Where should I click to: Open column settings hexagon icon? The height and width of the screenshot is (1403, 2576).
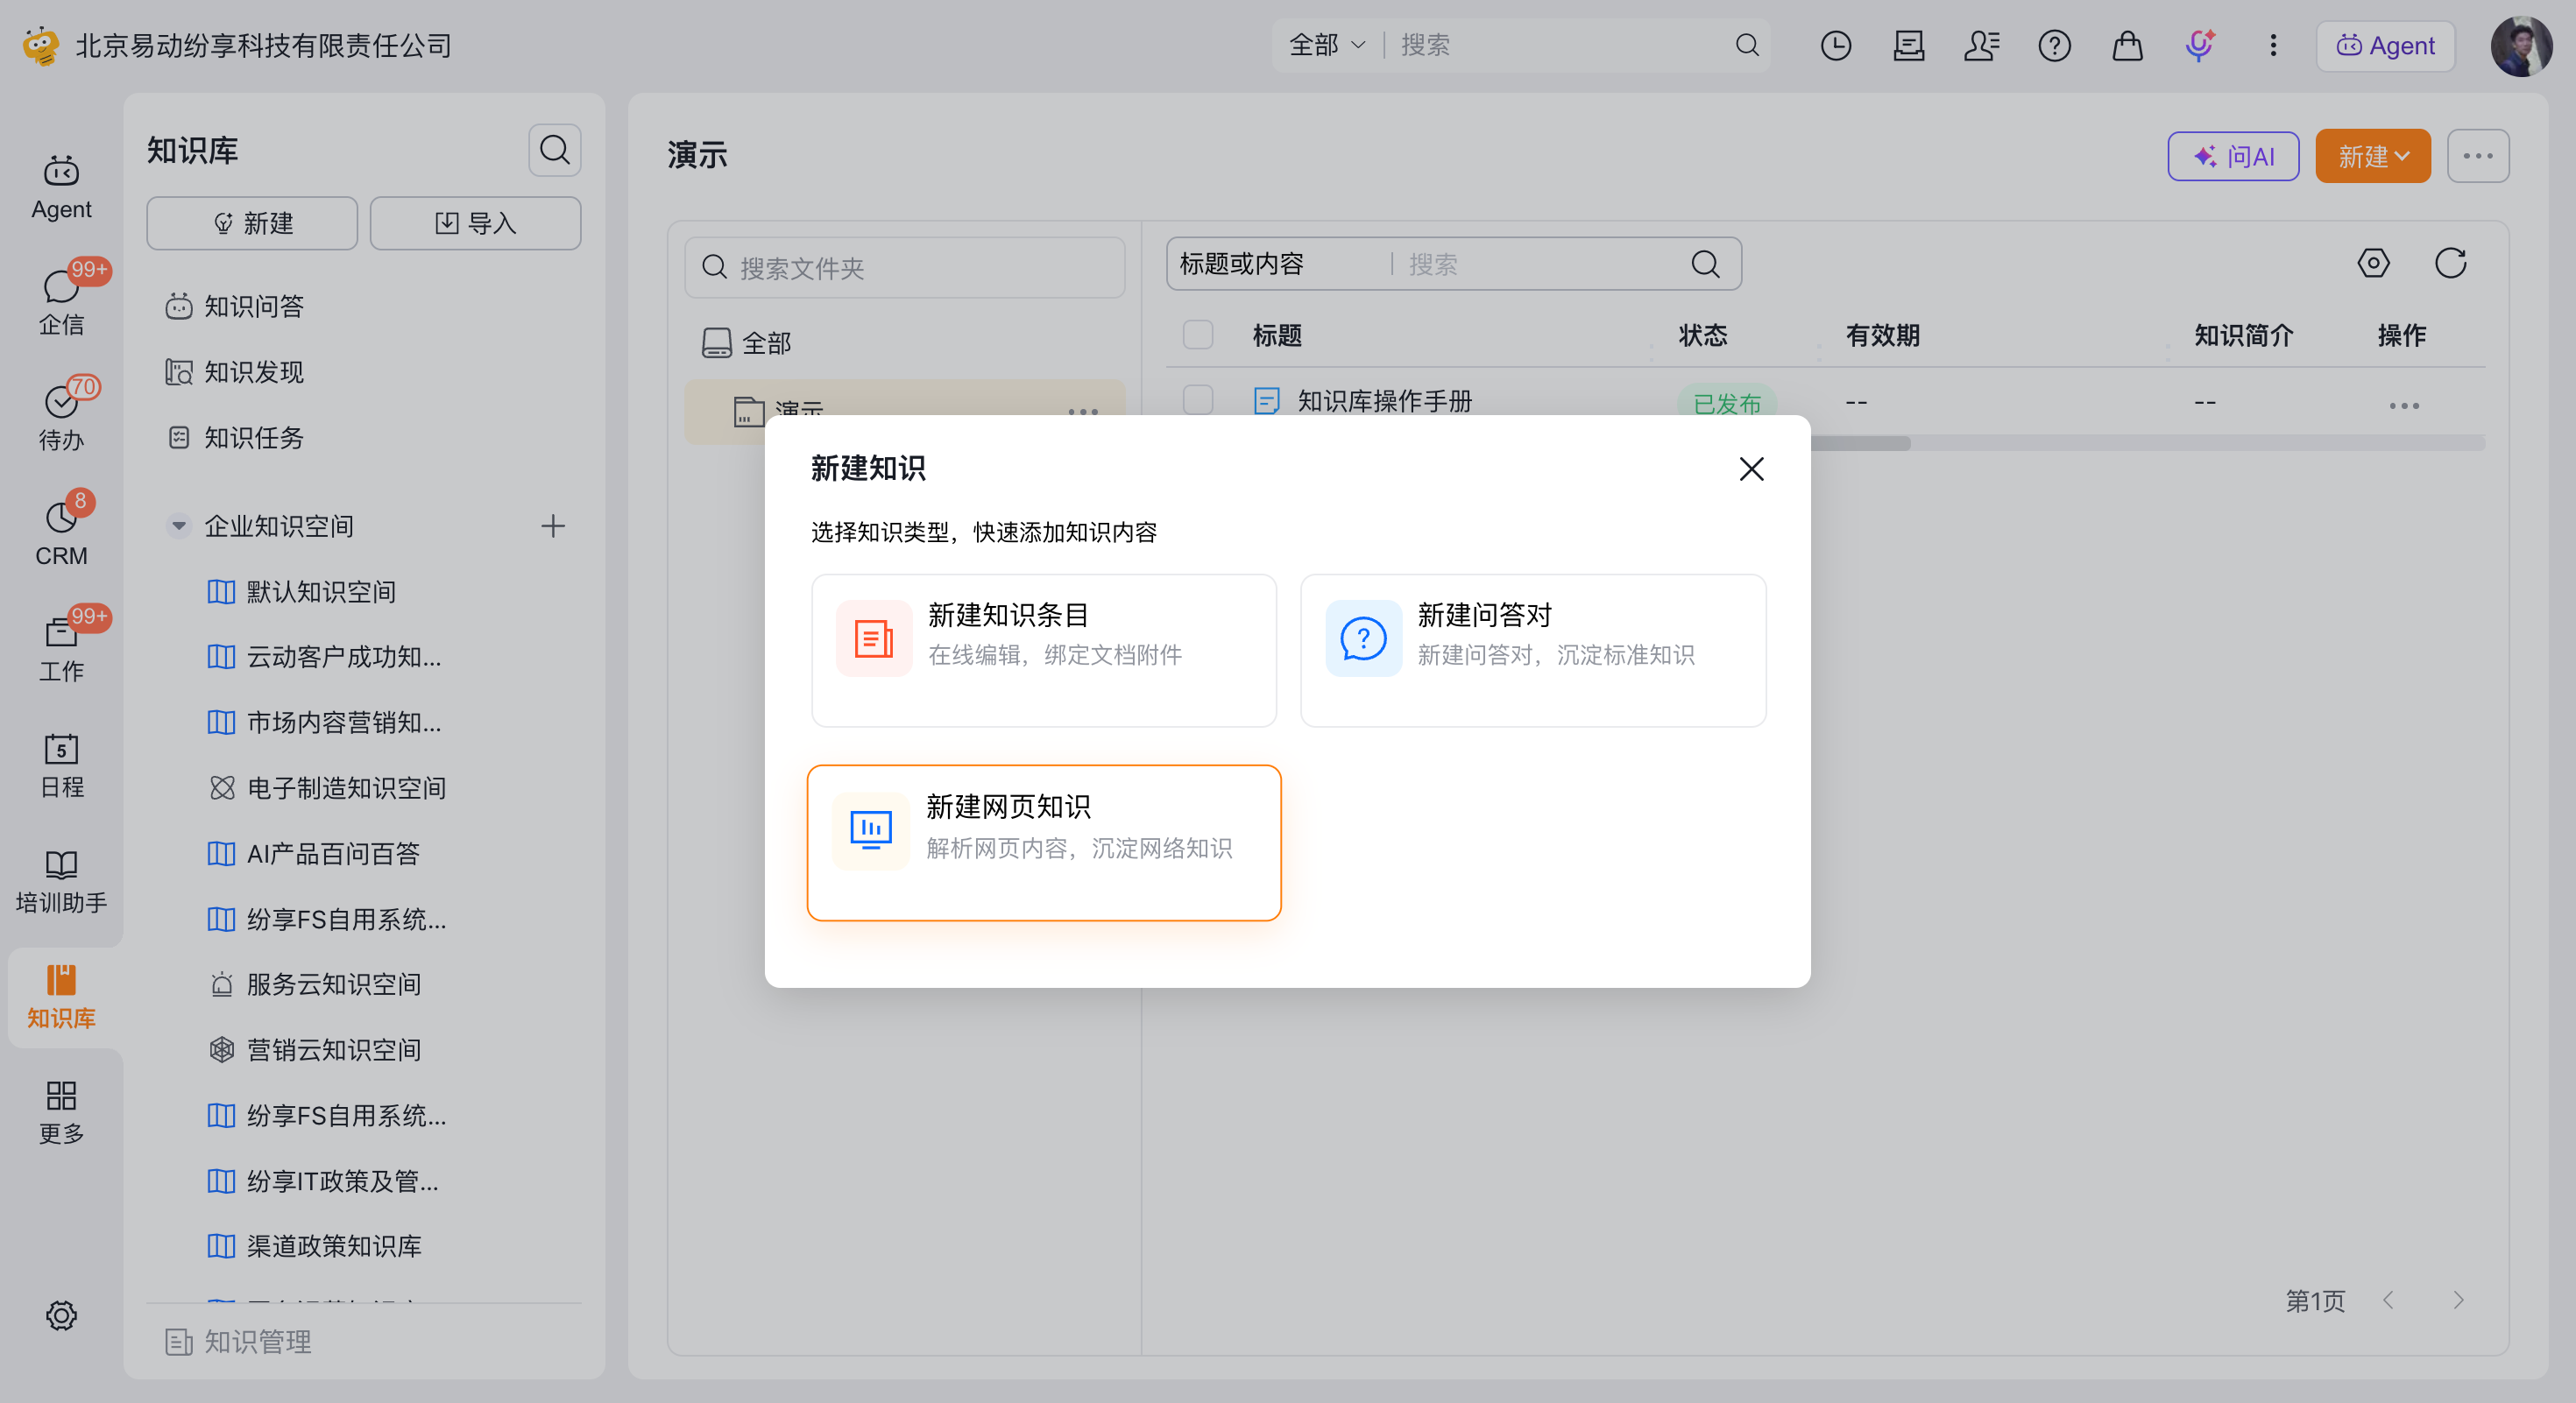[x=2373, y=264]
